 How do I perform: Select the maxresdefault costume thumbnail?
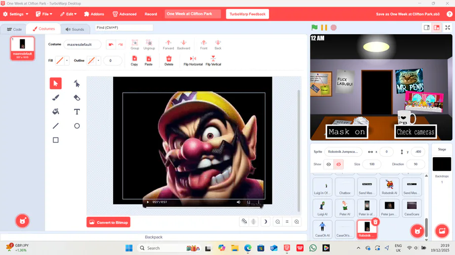(x=22, y=48)
